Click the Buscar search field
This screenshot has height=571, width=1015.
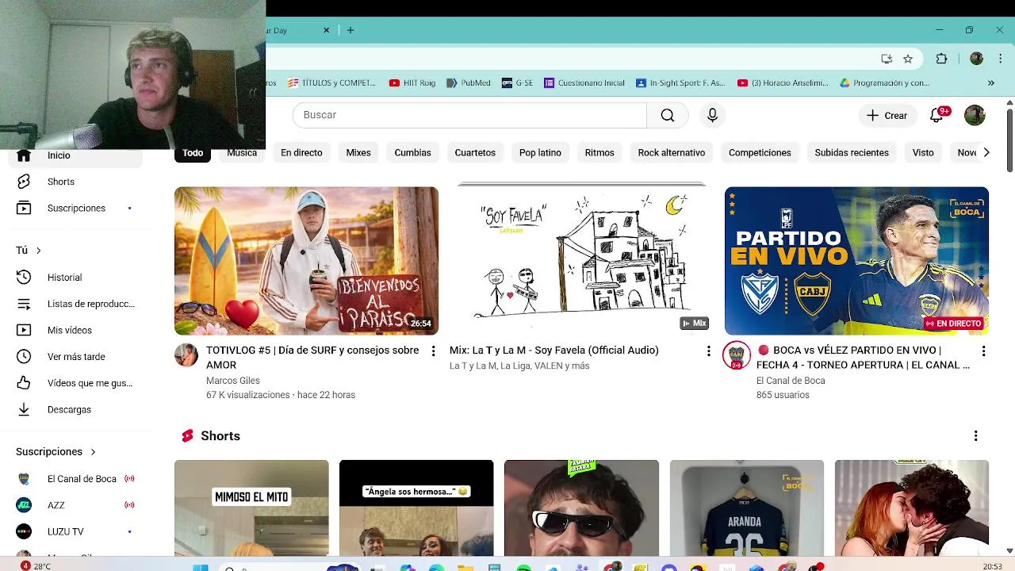point(470,115)
